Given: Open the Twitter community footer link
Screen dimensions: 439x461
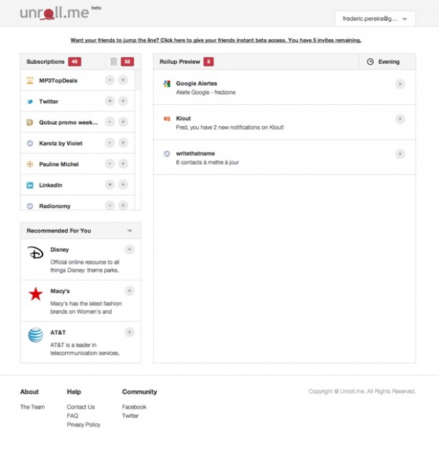Looking at the screenshot, I should (130, 416).
